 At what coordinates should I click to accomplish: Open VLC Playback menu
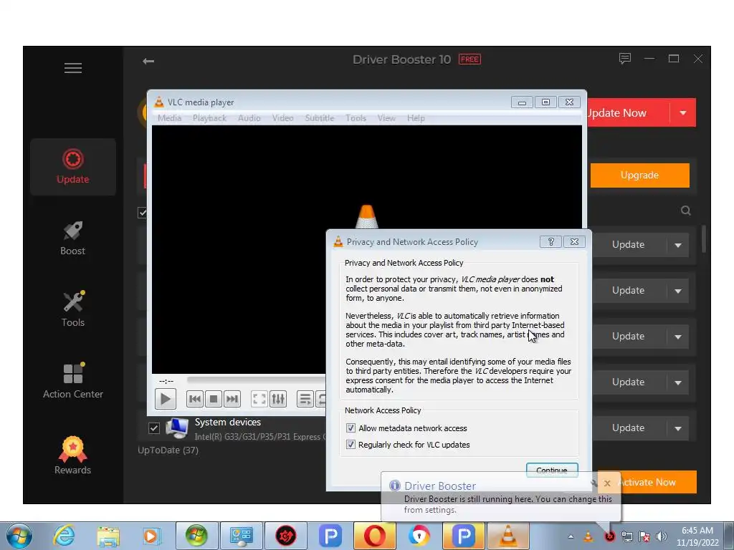(x=209, y=118)
